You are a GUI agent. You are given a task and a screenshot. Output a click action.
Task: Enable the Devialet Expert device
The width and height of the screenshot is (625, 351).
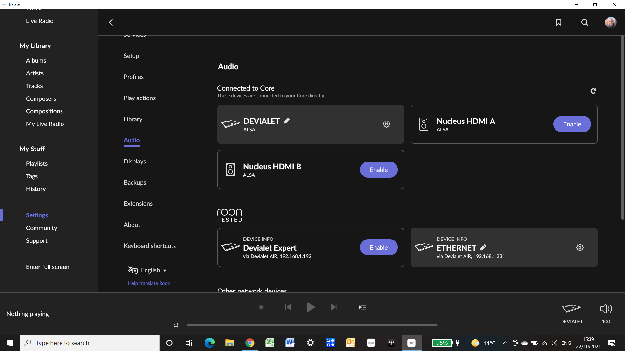379,247
